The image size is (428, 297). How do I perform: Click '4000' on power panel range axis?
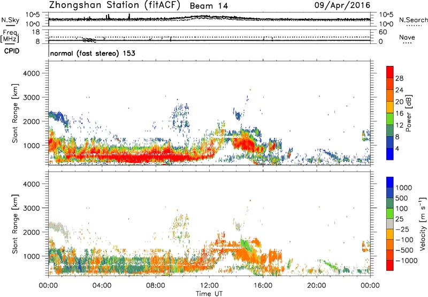tap(32, 73)
